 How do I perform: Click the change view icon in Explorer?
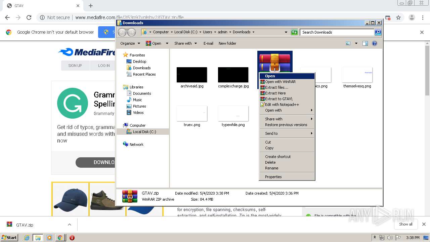coord(348,43)
